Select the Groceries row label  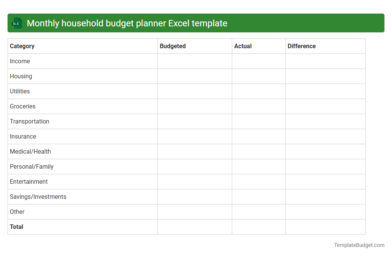(x=23, y=106)
